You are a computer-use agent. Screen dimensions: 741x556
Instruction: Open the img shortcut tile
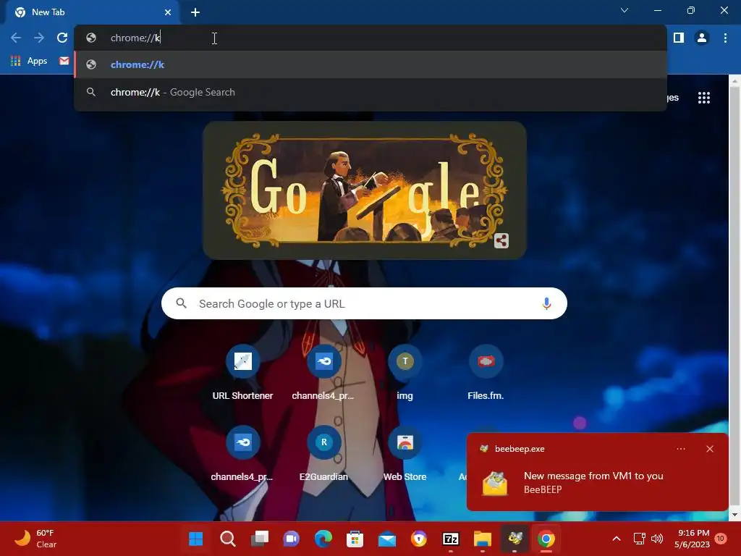tap(405, 373)
